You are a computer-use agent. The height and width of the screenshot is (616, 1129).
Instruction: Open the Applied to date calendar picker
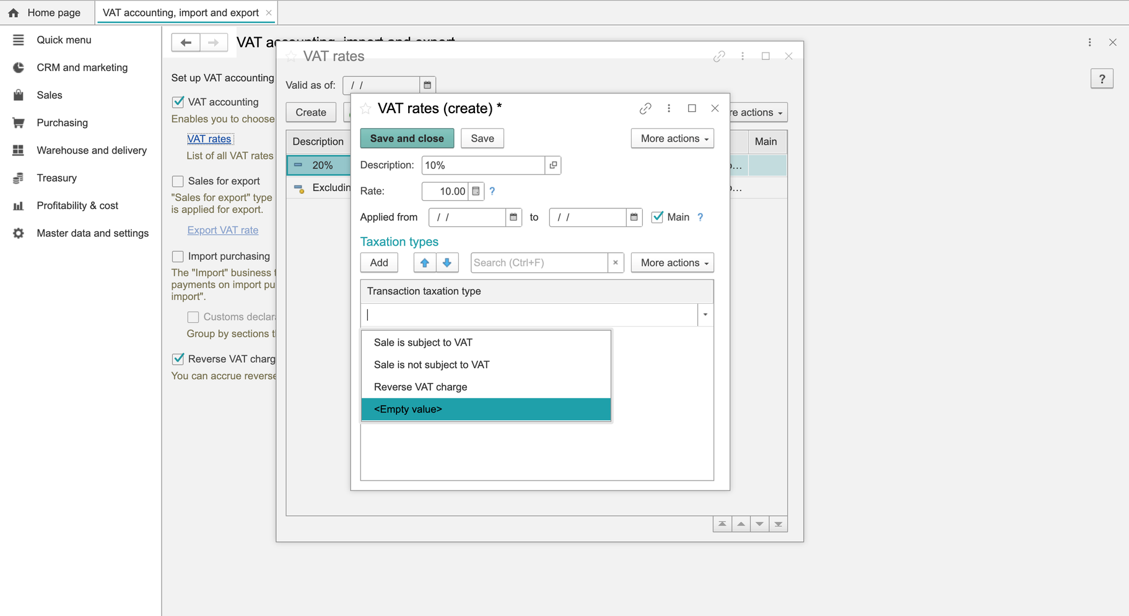point(634,217)
